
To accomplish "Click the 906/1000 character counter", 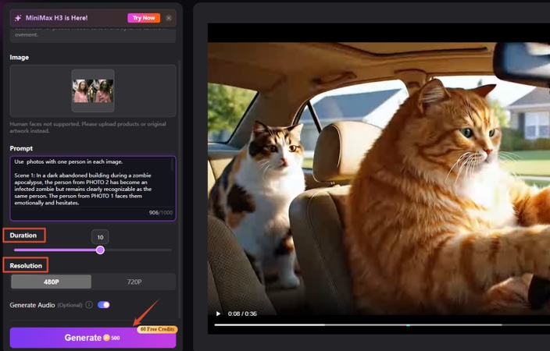I will click(161, 213).
